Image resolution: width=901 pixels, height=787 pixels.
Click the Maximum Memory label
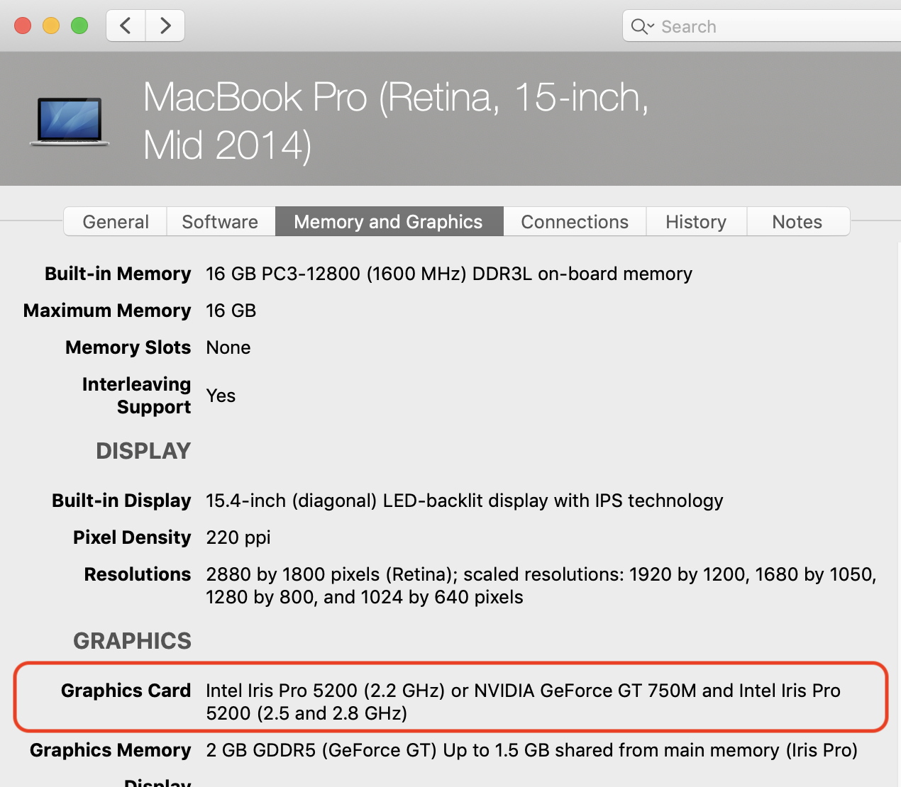107,311
